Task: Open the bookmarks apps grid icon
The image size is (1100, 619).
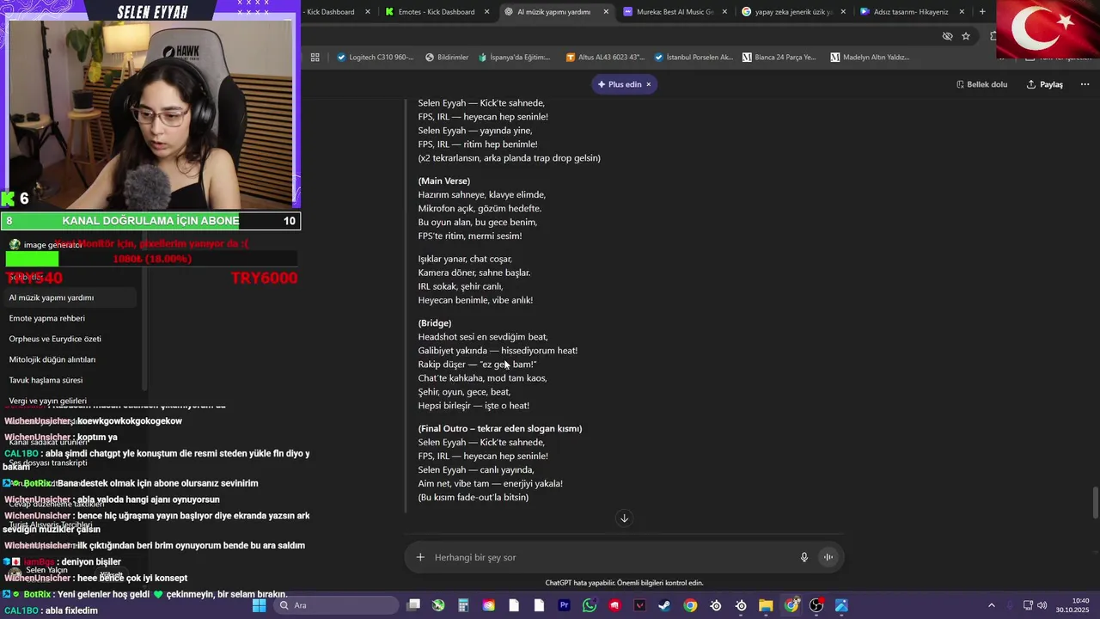Action: pos(315,58)
